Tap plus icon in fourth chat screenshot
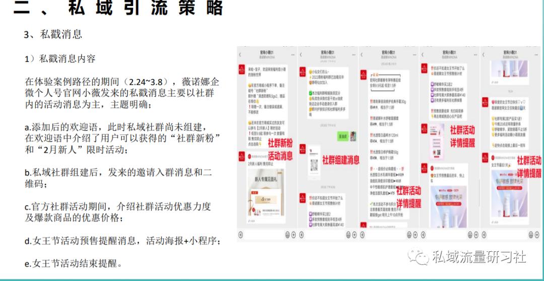544x281 pixels. (476, 235)
